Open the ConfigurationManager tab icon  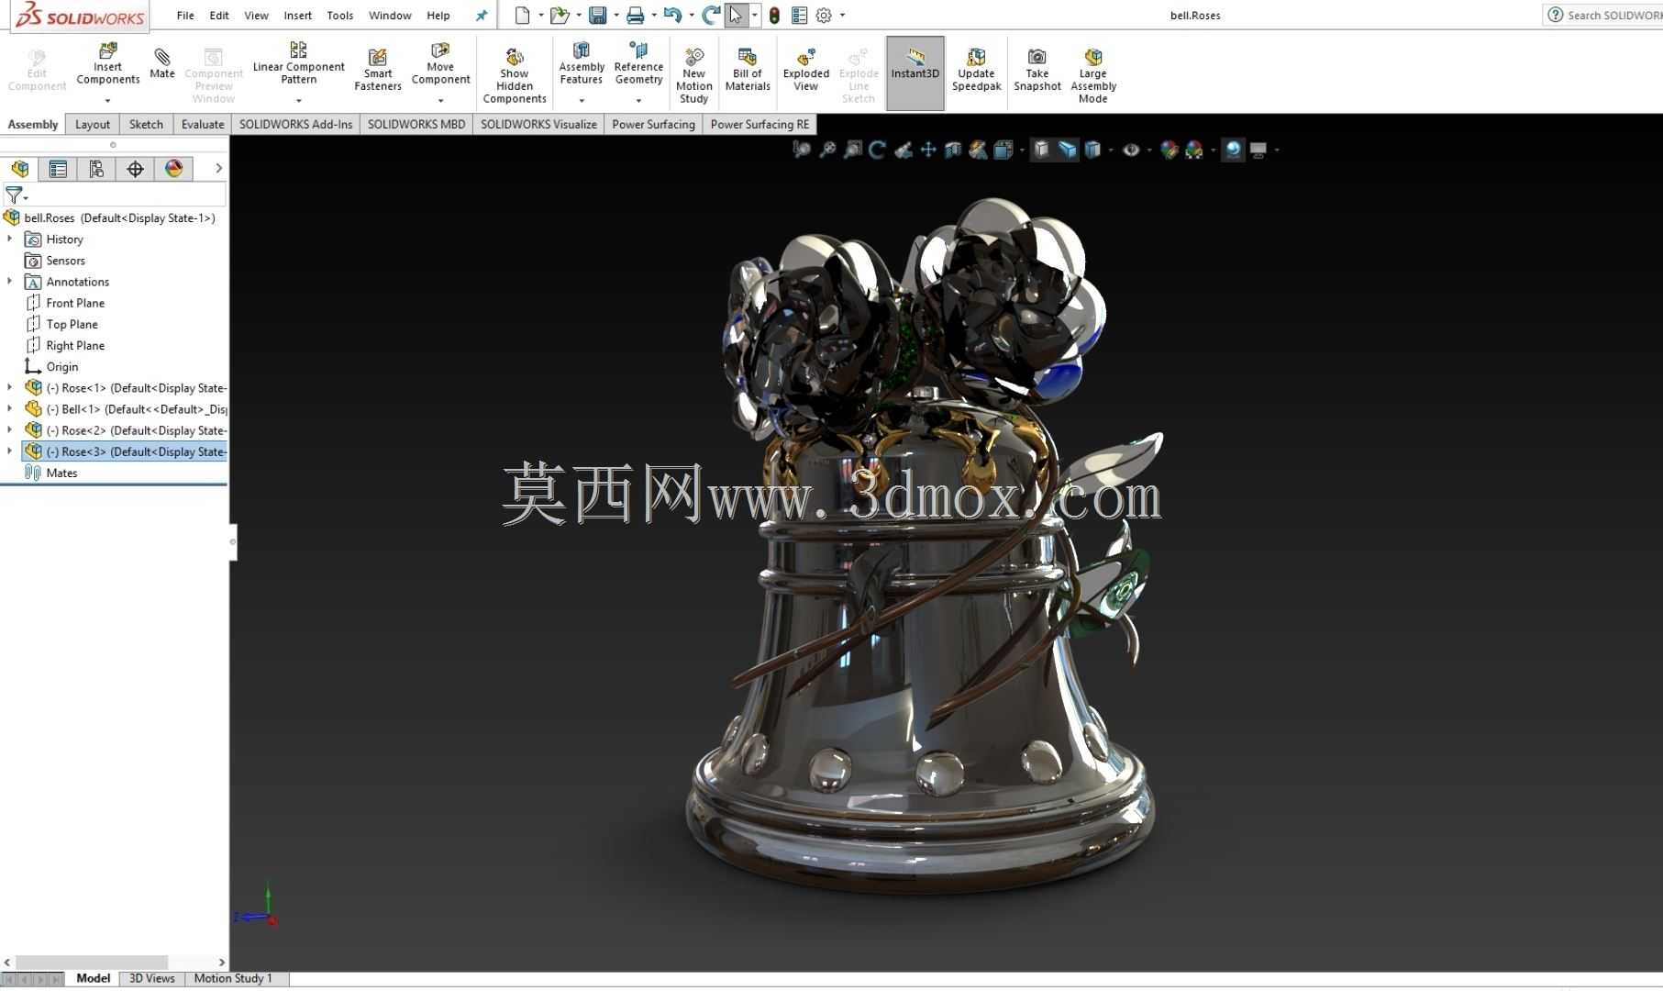point(96,168)
